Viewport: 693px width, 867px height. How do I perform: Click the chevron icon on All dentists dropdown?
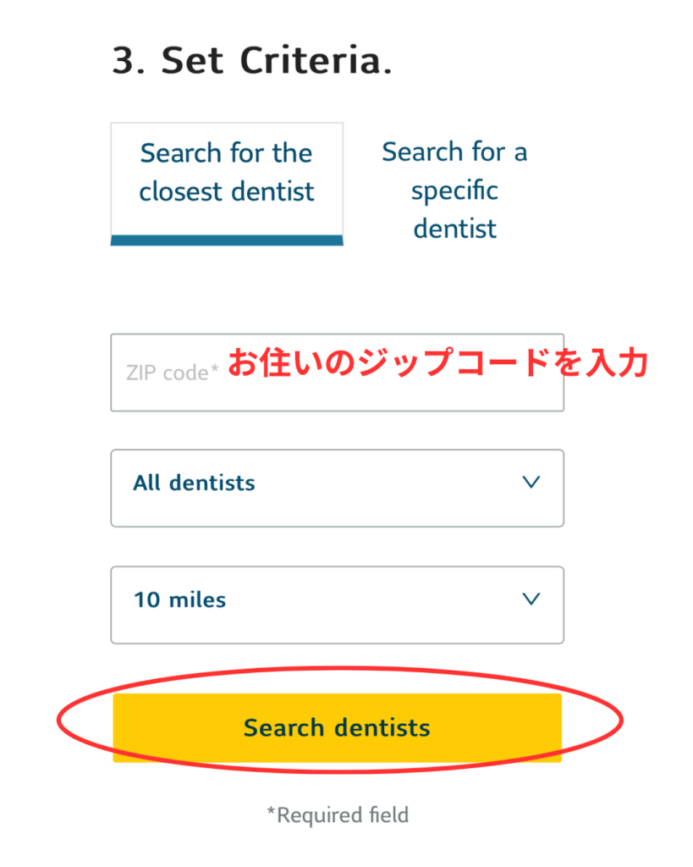pyautogui.click(x=531, y=483)
